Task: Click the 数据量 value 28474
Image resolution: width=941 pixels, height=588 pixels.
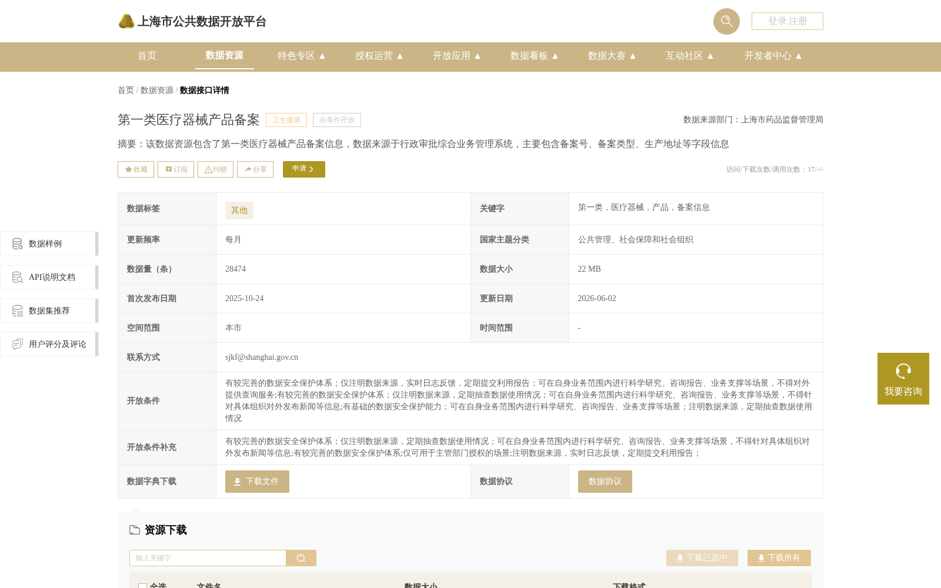Action: (235, 269)
